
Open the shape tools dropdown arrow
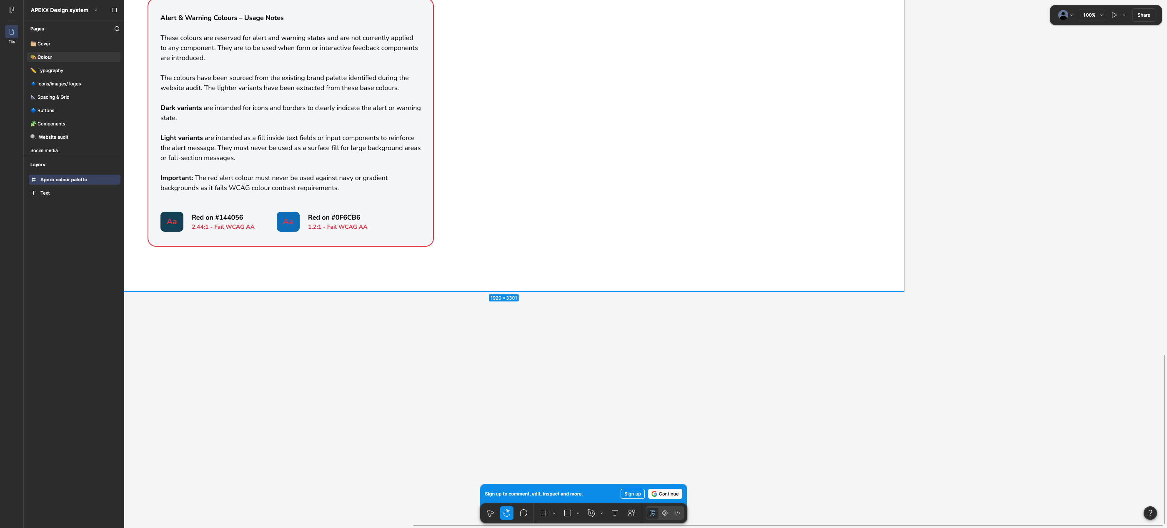pos(578,513)
